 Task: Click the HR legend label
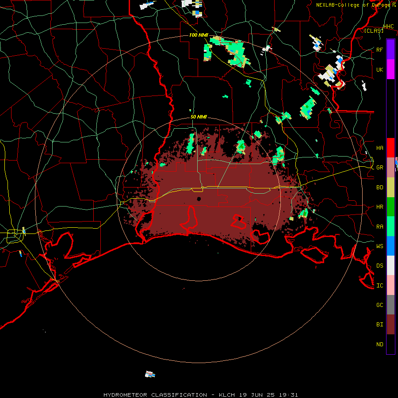coord(379,207)
